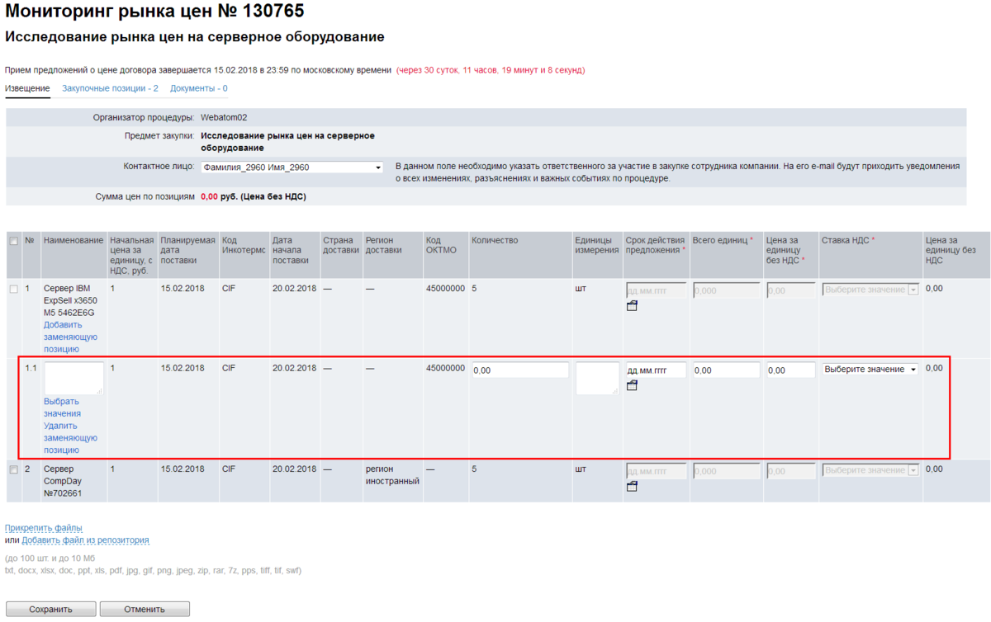Click the Цена за единицу field in row 1.1
Viewport: 991px width, 622px height.
(789, 370)
